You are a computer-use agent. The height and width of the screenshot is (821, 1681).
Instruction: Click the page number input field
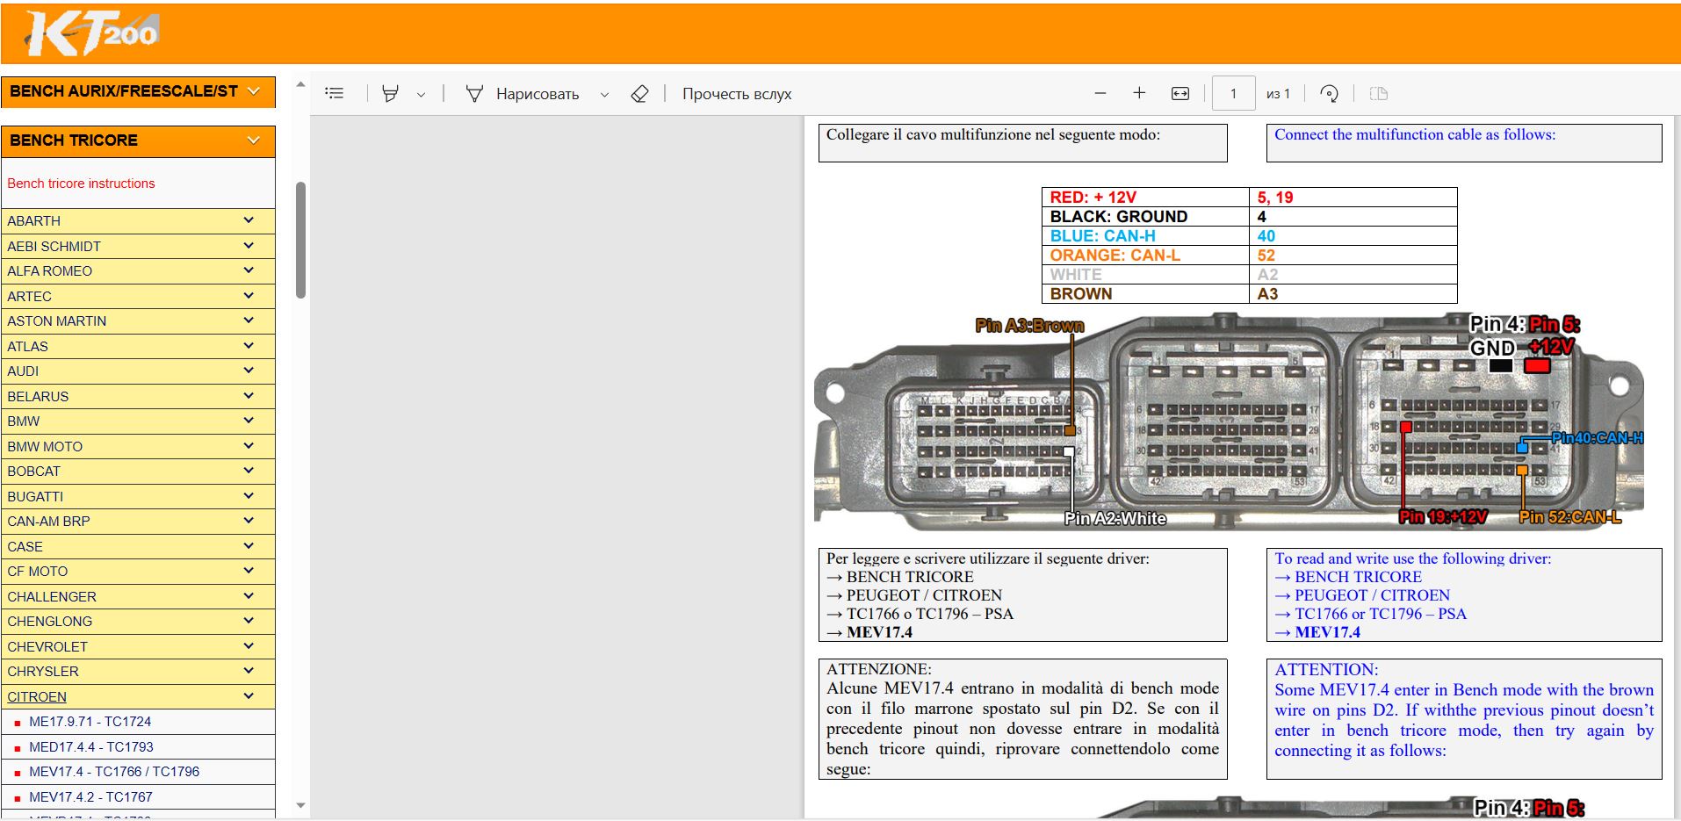point(1232,93)
